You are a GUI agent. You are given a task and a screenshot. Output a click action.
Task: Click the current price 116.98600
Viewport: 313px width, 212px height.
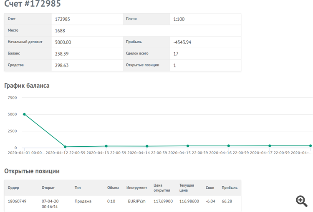tap(189, 201)
